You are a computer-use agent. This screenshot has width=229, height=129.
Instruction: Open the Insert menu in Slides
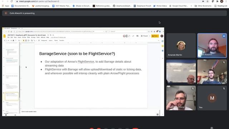[19, 37]
